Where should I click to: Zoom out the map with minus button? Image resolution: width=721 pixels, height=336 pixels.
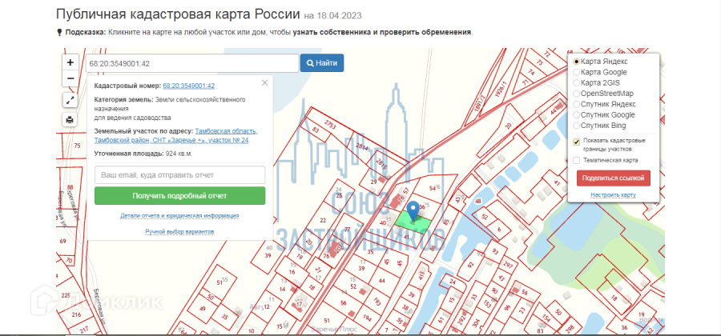click(70, 78)
